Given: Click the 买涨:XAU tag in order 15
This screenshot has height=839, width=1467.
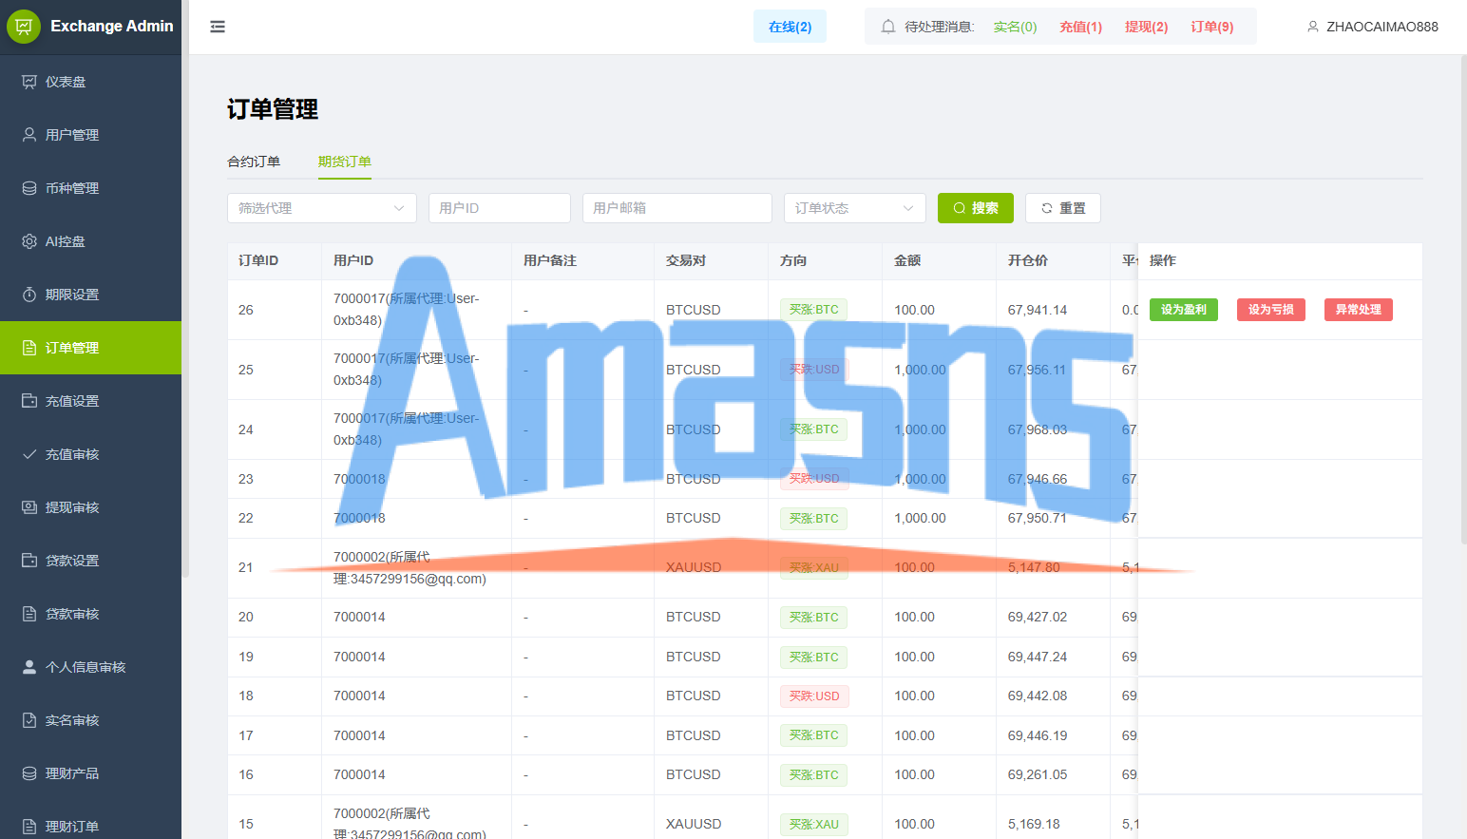Looking at the screenshot, I should click(x=814, y=825).
